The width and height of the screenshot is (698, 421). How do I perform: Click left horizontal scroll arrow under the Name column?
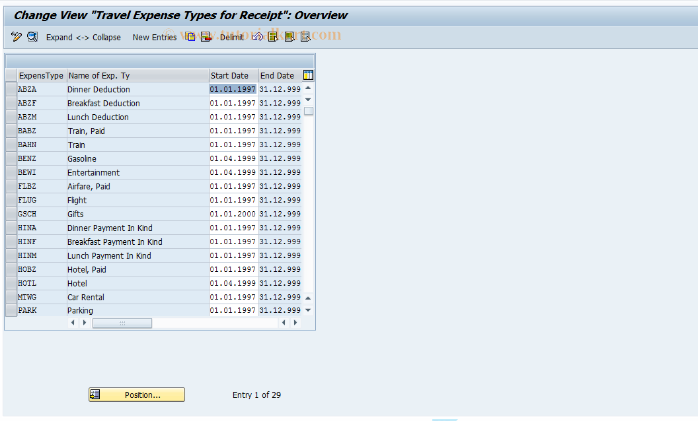click(x=73, y=323)
